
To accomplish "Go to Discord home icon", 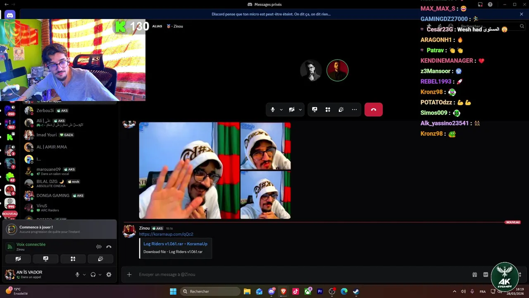I will tap(10, 15).
